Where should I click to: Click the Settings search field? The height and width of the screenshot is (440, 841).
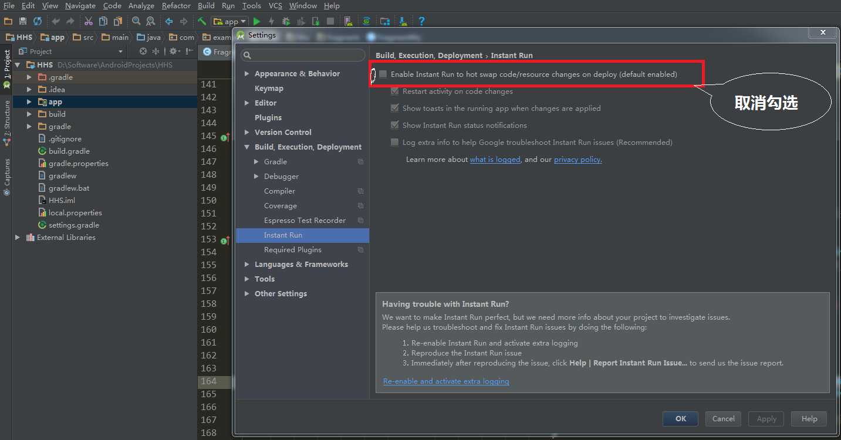[303, 55]
